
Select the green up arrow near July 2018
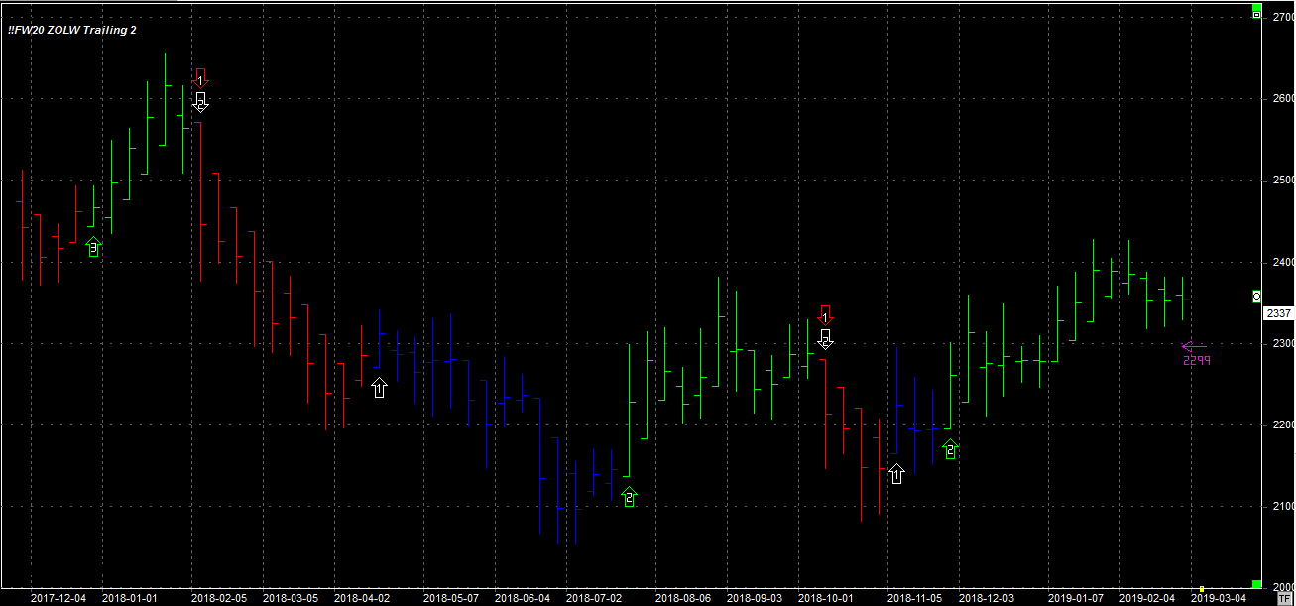tap(629, 497)
